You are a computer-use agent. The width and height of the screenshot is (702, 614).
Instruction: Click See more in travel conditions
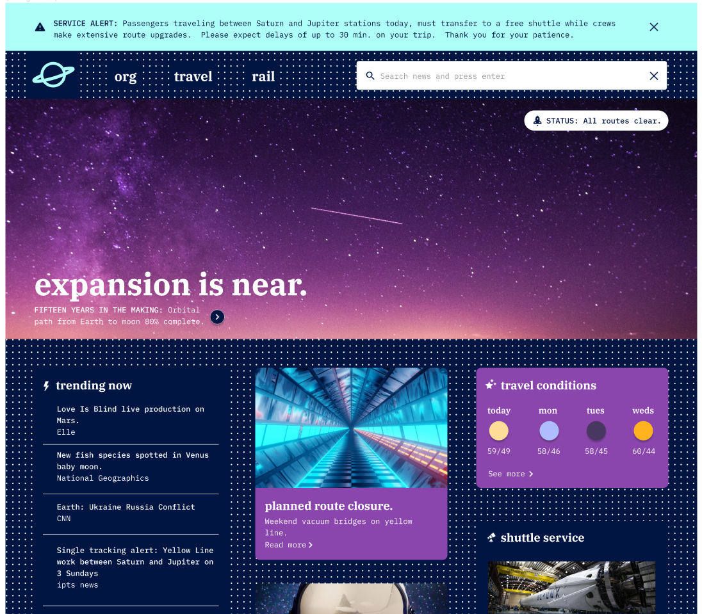(x=510, y=474)
